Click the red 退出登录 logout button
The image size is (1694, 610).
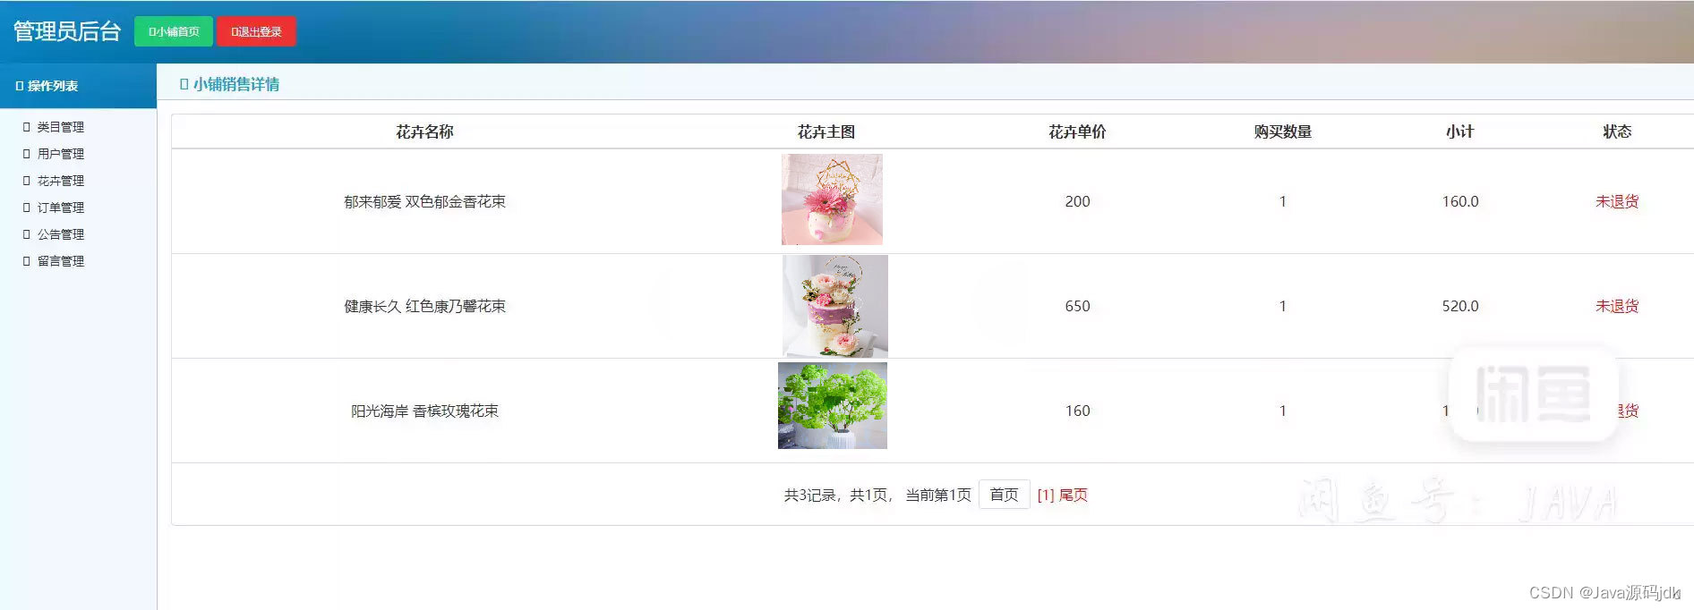point(256,31)
